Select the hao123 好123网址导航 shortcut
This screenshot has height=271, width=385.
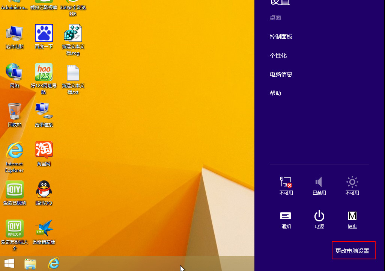click(x=44, y=79)
